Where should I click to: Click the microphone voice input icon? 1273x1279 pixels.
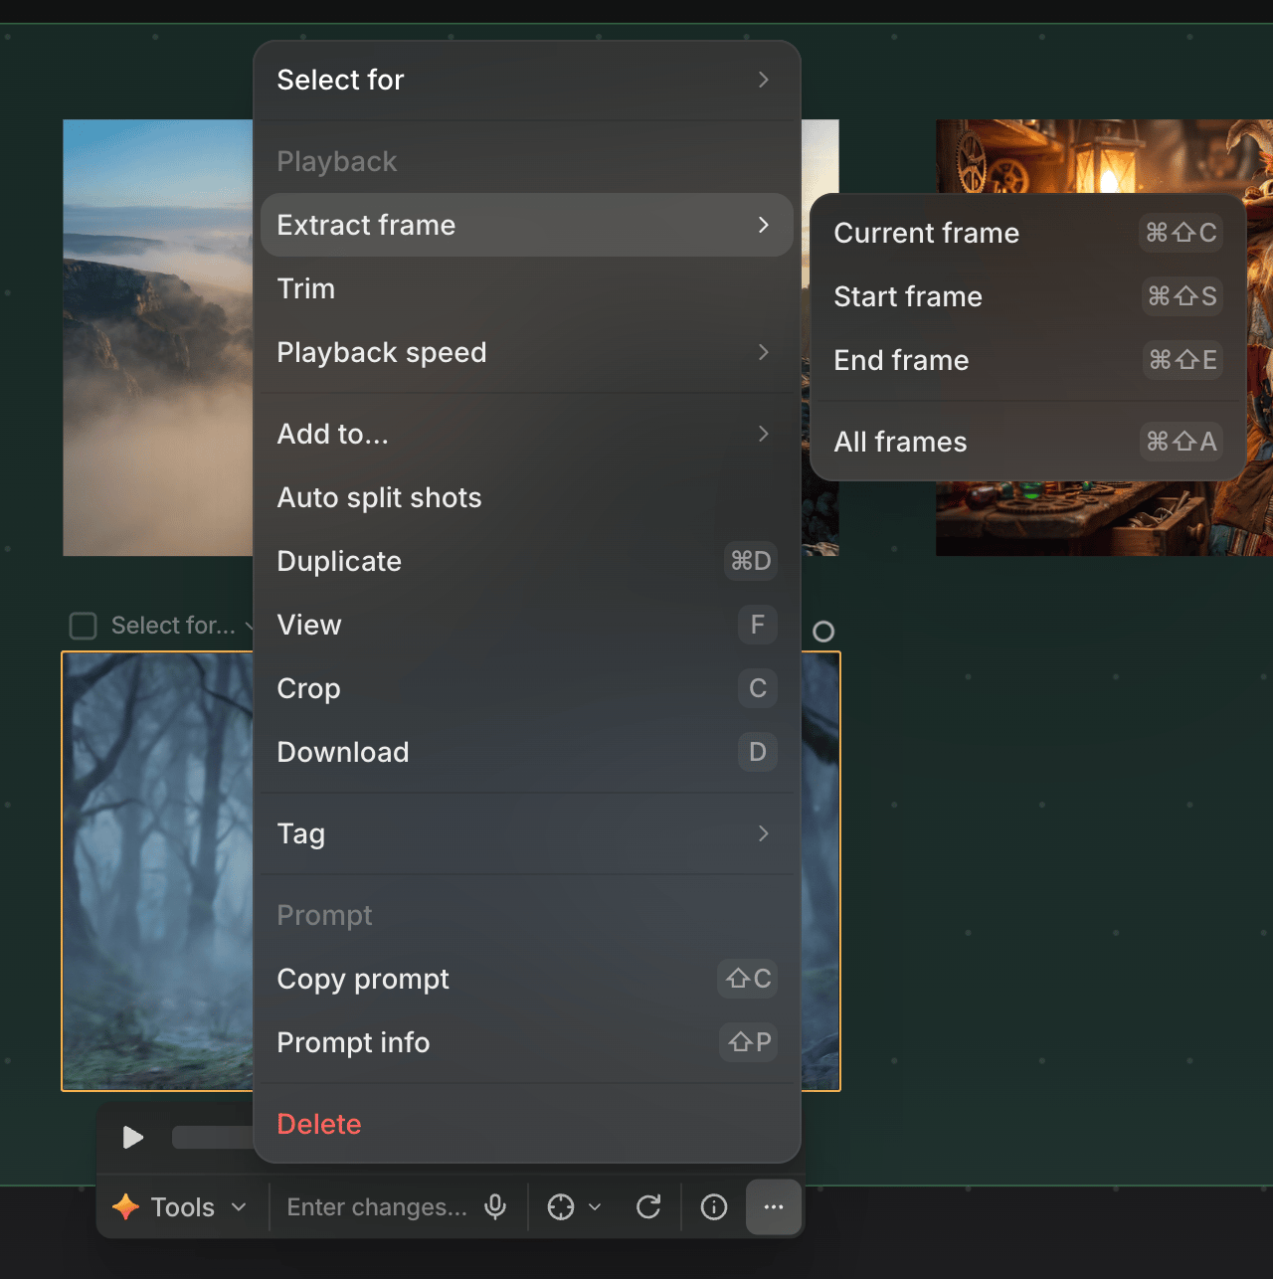[x=495, y=1206]
